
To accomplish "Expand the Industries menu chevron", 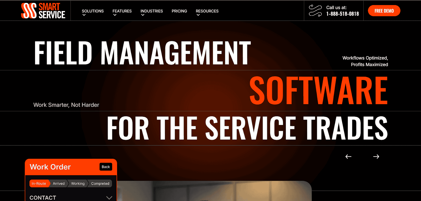I will [x=143, y=15].
